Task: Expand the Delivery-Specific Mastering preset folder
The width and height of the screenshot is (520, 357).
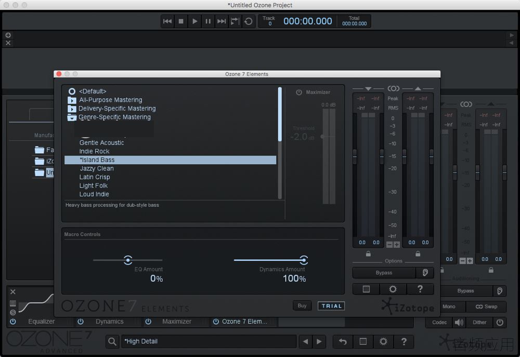Action: point(72,109)
